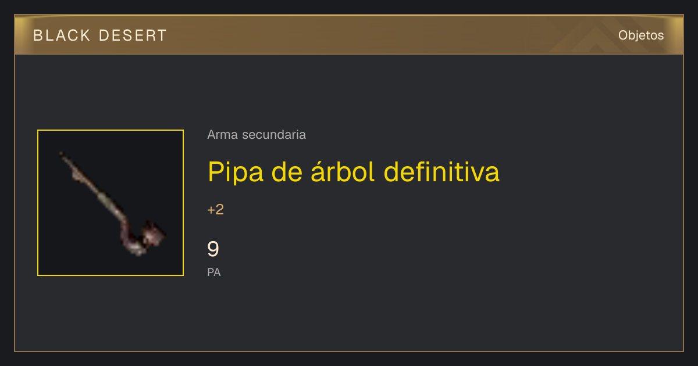Select the Pipa de árbol definitiva title
Screen dimensions: 698x366
click(354, 172)
